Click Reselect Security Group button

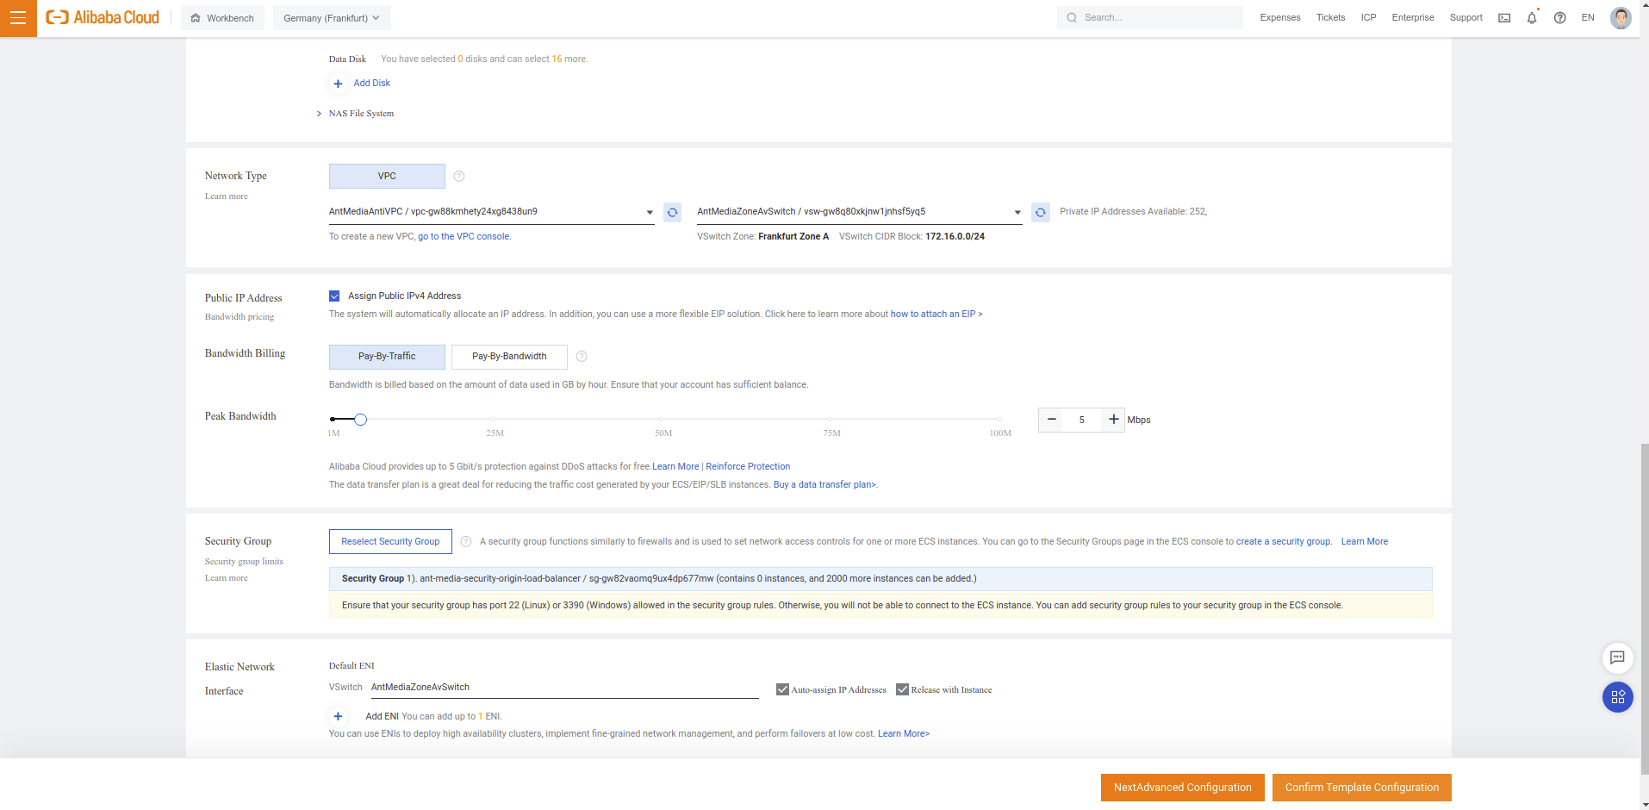tap(390, 542)
